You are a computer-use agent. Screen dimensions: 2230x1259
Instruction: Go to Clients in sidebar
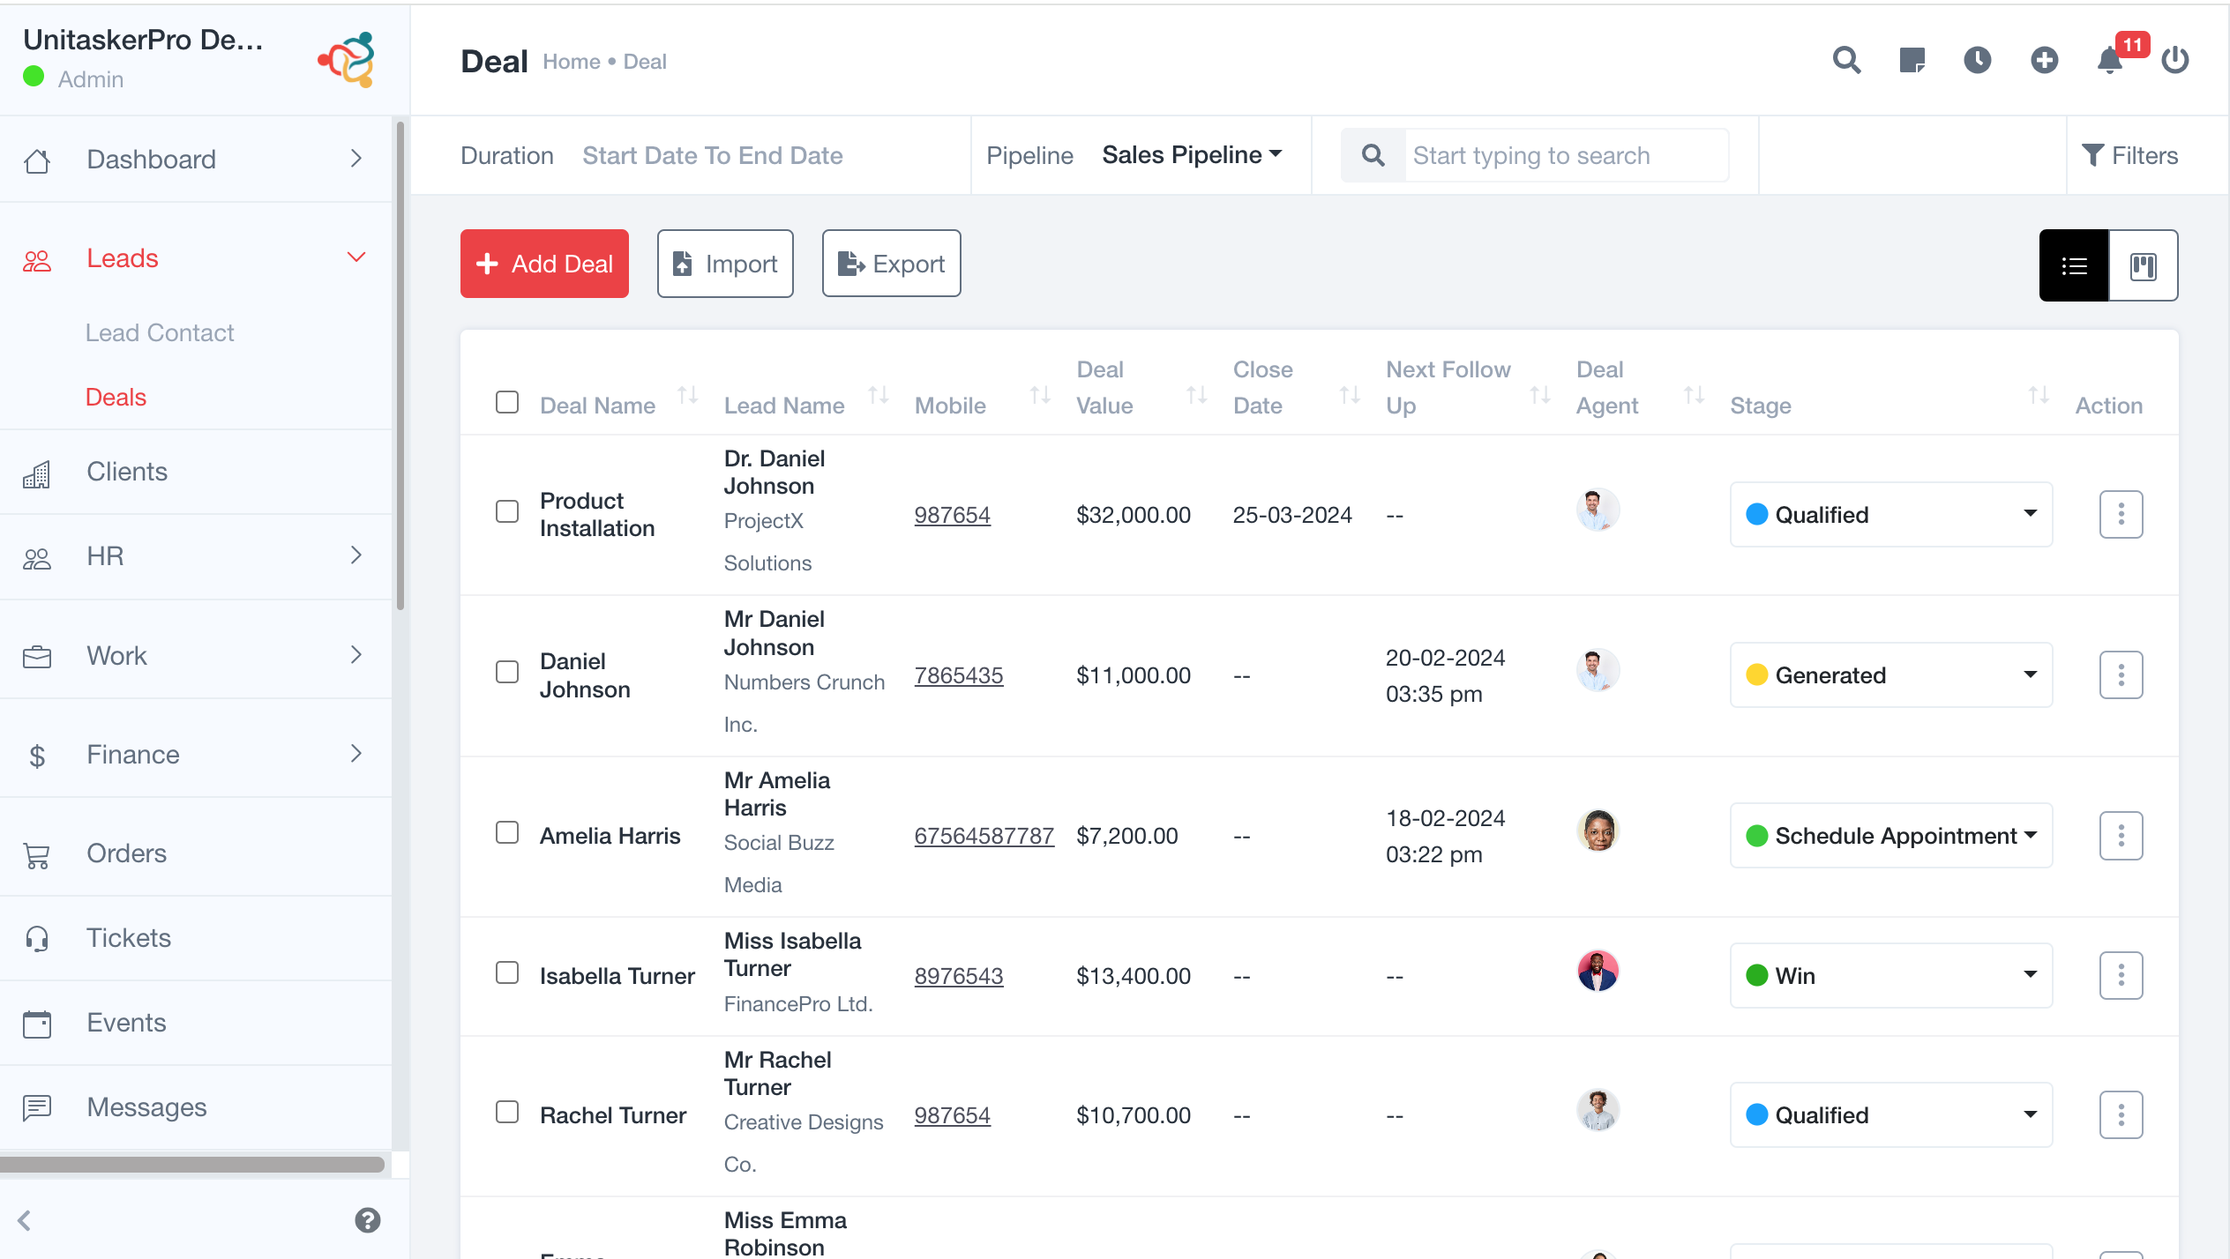click(196, 472)
